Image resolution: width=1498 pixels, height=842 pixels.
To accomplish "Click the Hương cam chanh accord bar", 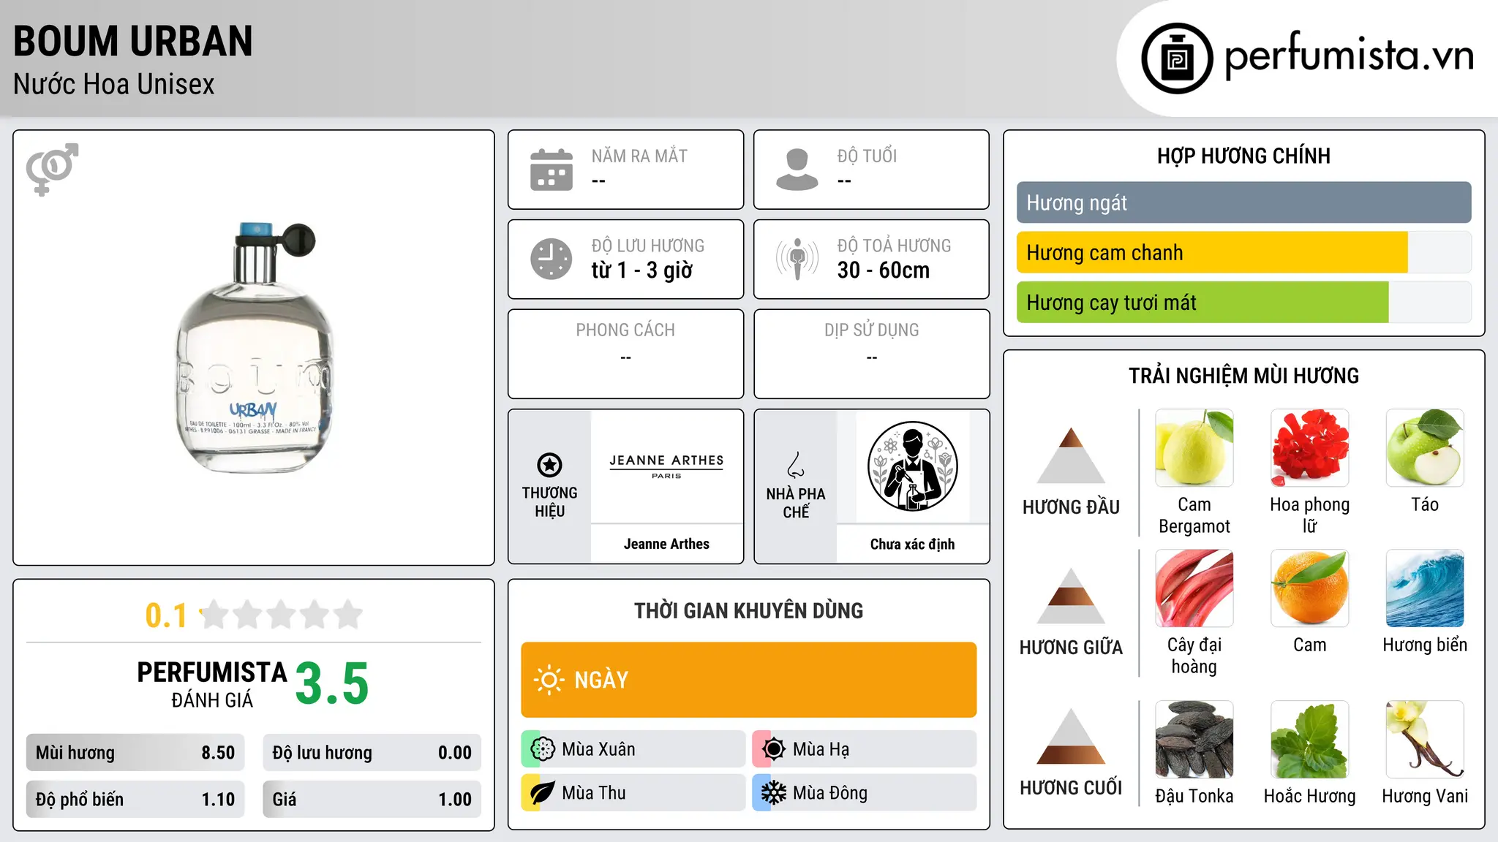I will (1243, 252).
